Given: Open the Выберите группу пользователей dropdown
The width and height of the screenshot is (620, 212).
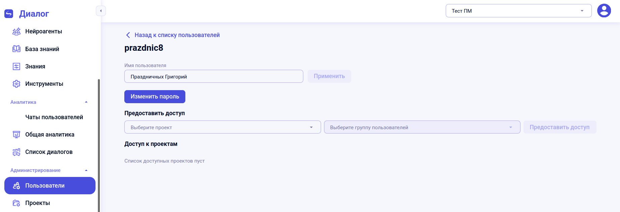Looking at the screenshot, I should click(422, 127).
